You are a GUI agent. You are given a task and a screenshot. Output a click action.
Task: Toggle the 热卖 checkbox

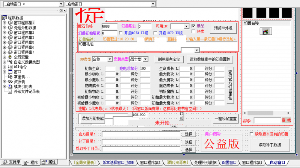coord(193,31)
